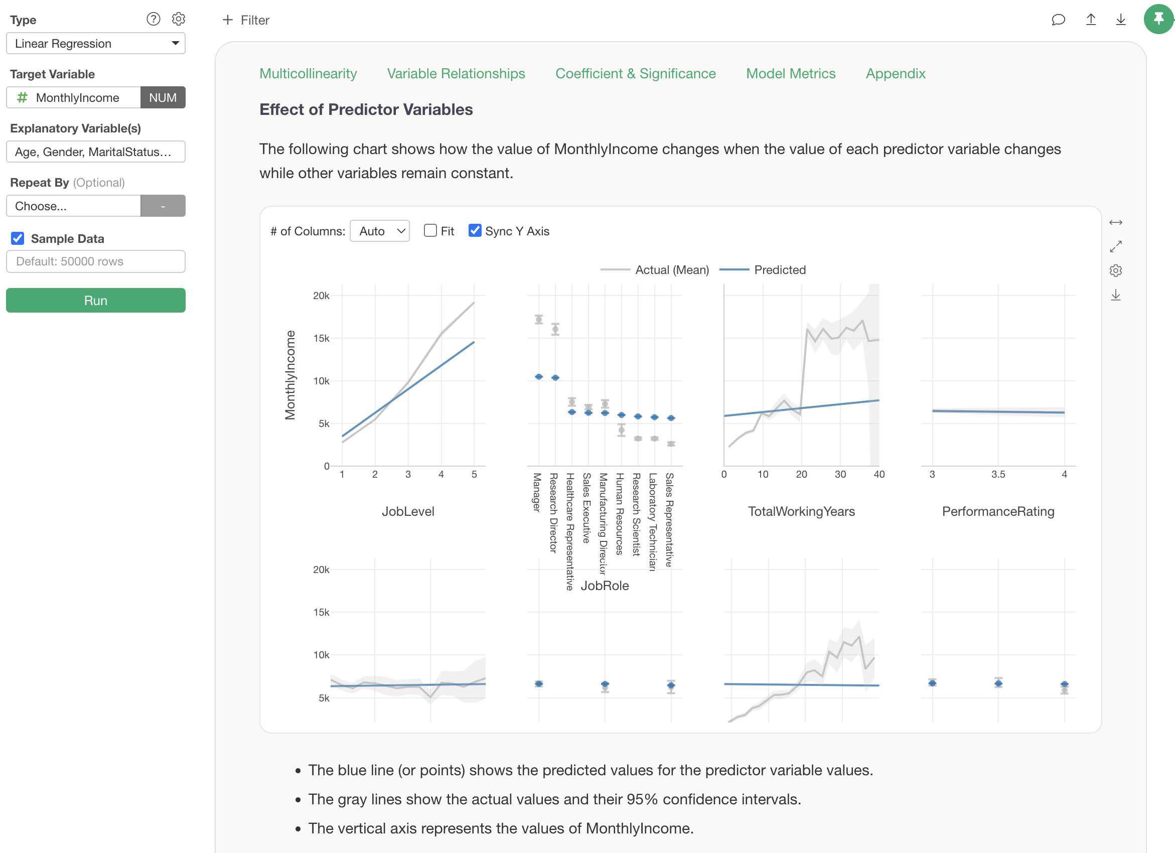
Task: Open the Model Metrics tab
Action: pyautogui.click(x=791, y=74)
